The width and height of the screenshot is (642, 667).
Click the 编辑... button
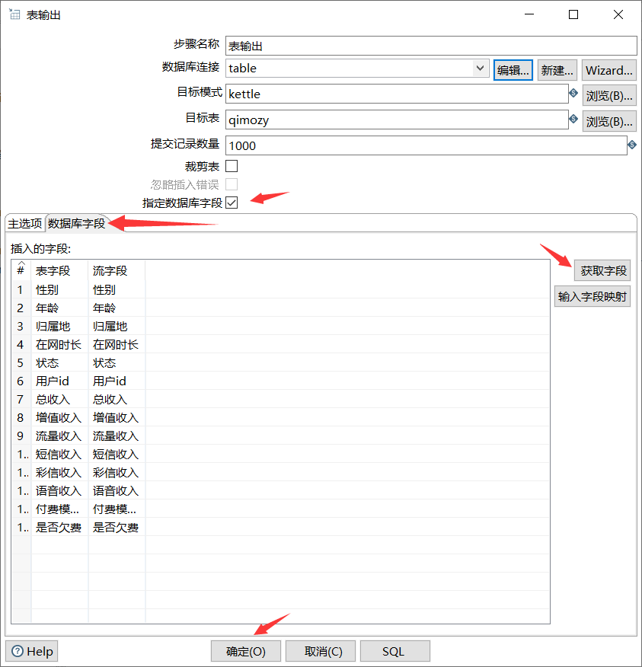(513, 70)
